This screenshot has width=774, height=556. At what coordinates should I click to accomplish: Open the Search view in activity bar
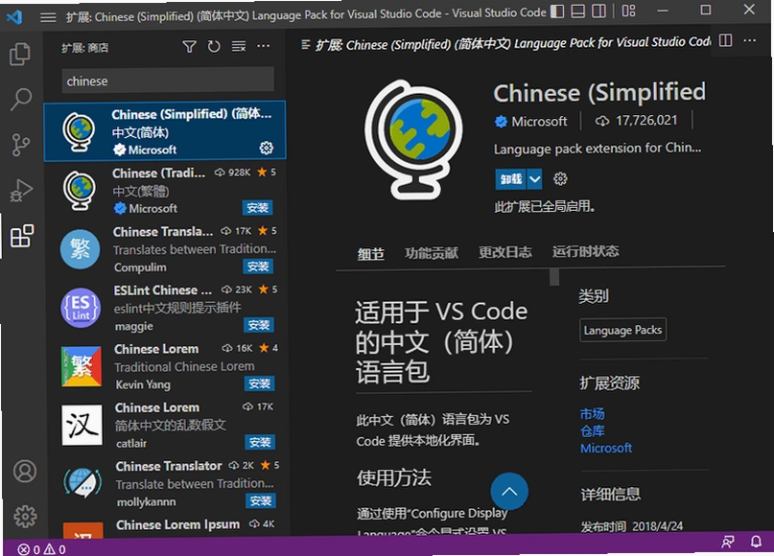tap(21, 99)
